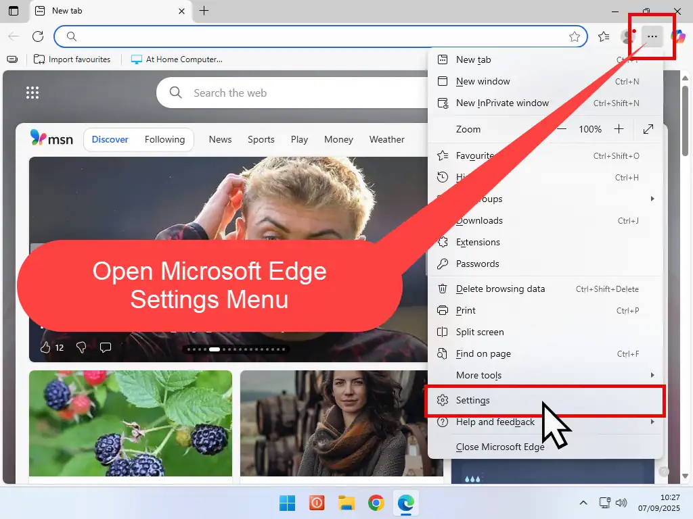Open the tab actions menu icon

tap(14, 11)
